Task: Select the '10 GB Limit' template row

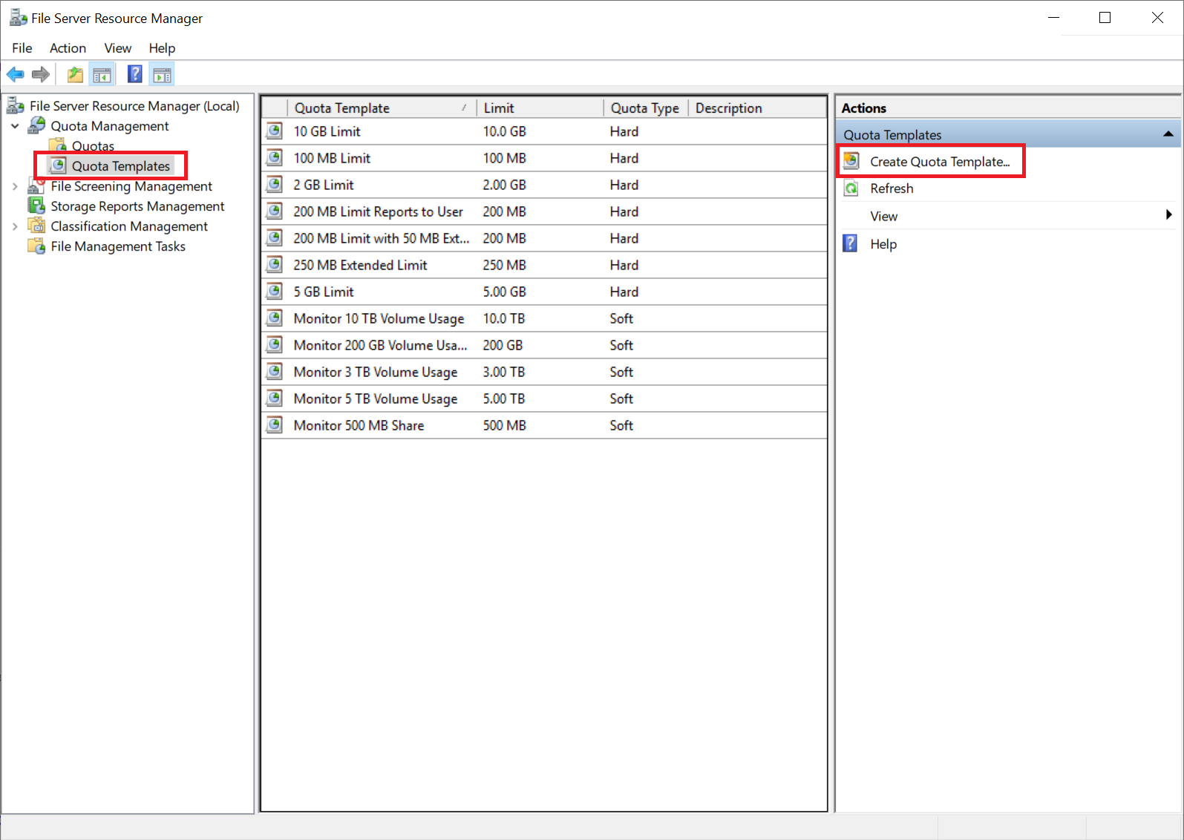Action: point(544,131)
